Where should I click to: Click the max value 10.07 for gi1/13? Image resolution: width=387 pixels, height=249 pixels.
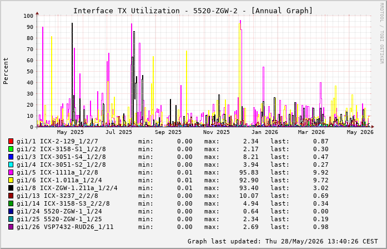click(249, 196)
